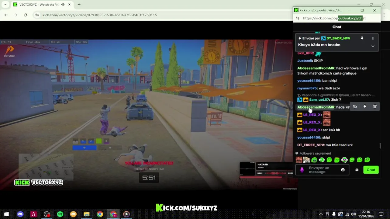Open DT_ERREE_NPV's user card
This screenshot has width=390, height=219.
coord(311,145)
